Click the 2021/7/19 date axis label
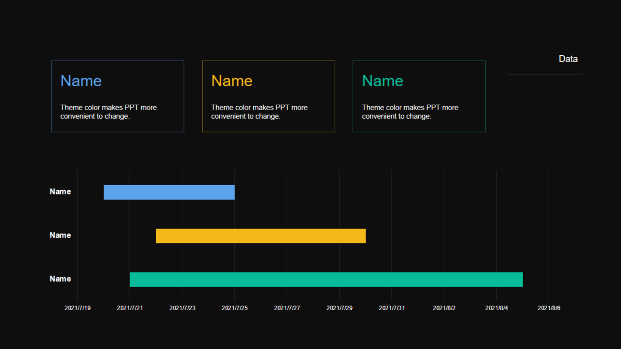 click(78, 308)
